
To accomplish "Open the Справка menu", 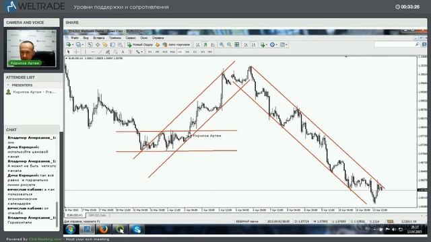I will pyautogui.click(x=158, y=38).
